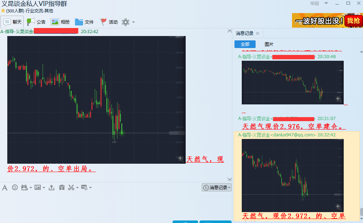This screenshot has width=363, height=223.
Task: Click the gift box icon
Action: pyautogui.click(x=62, y=187)
